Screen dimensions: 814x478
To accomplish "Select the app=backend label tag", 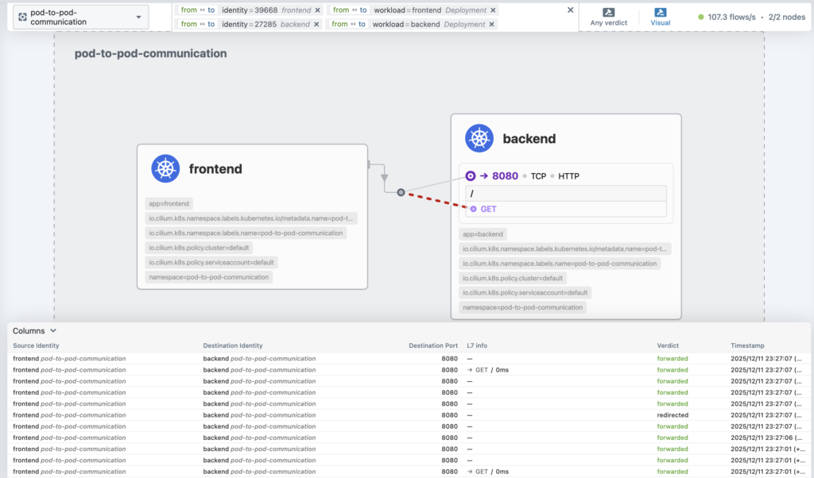I will (483, 234).
